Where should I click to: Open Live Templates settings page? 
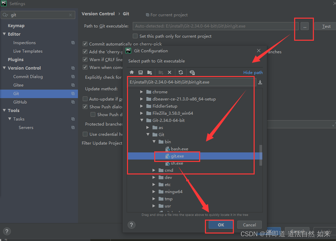pos(28,51)
